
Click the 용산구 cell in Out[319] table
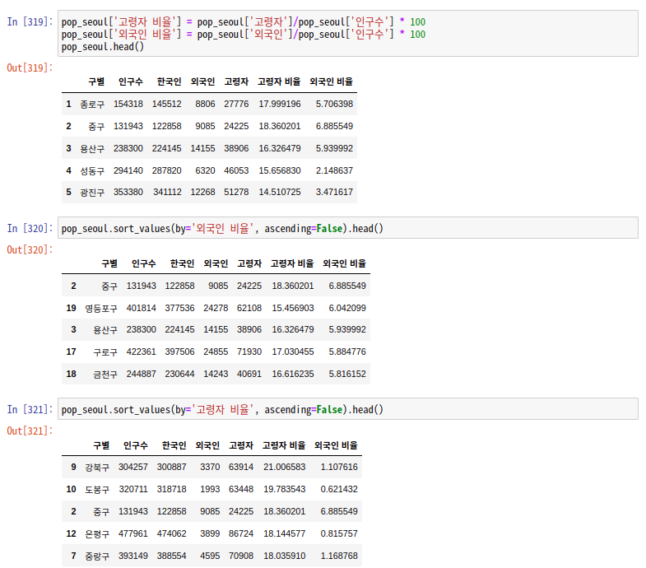coord(92,148)
